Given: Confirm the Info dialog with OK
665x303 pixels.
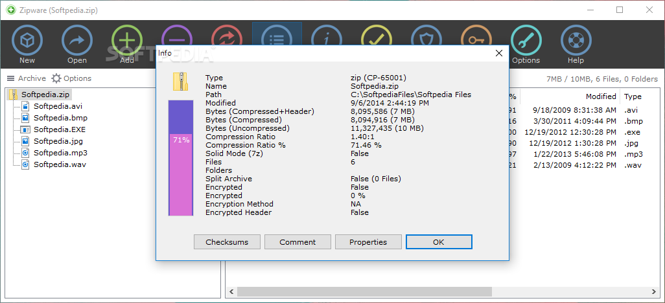Looking at the screenshot, I should point(439,242).
